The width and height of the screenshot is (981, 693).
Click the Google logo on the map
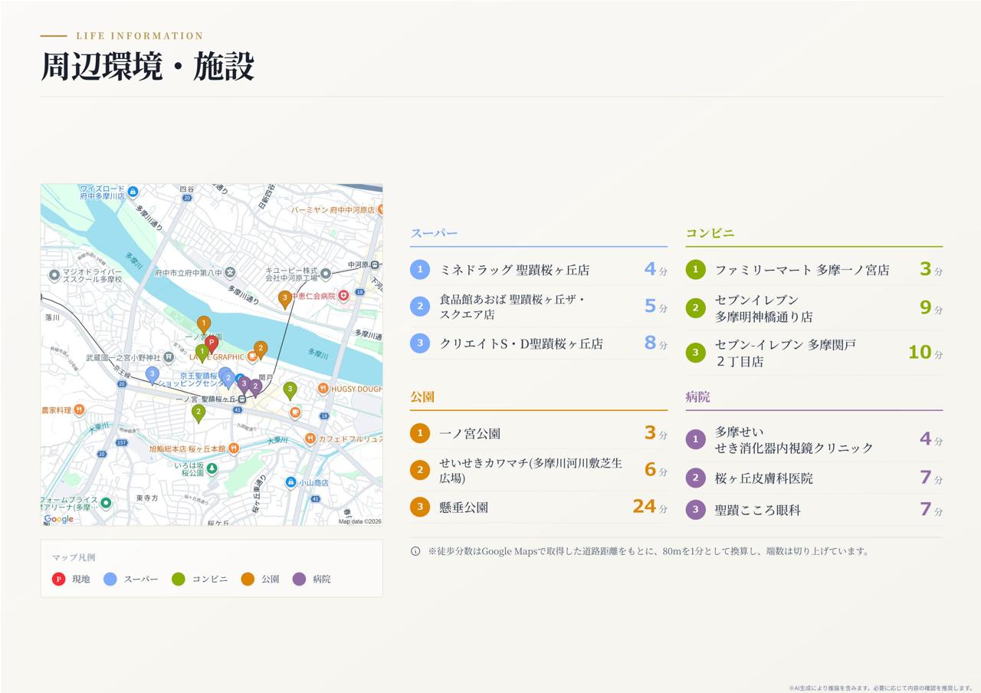pos(59,519)
